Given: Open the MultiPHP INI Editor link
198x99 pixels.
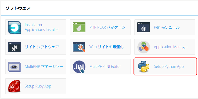Looking at the screenshot, I should click(x=105, y=66).
